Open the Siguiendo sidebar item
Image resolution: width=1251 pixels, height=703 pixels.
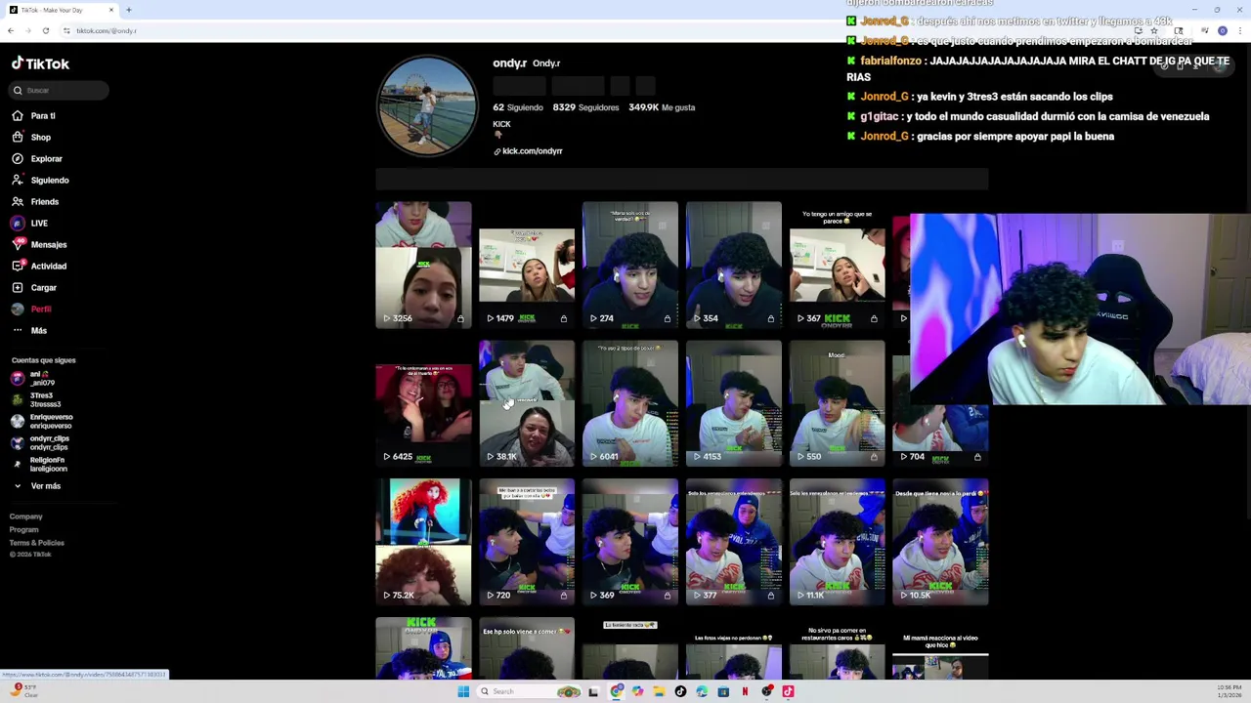point(39,180)
